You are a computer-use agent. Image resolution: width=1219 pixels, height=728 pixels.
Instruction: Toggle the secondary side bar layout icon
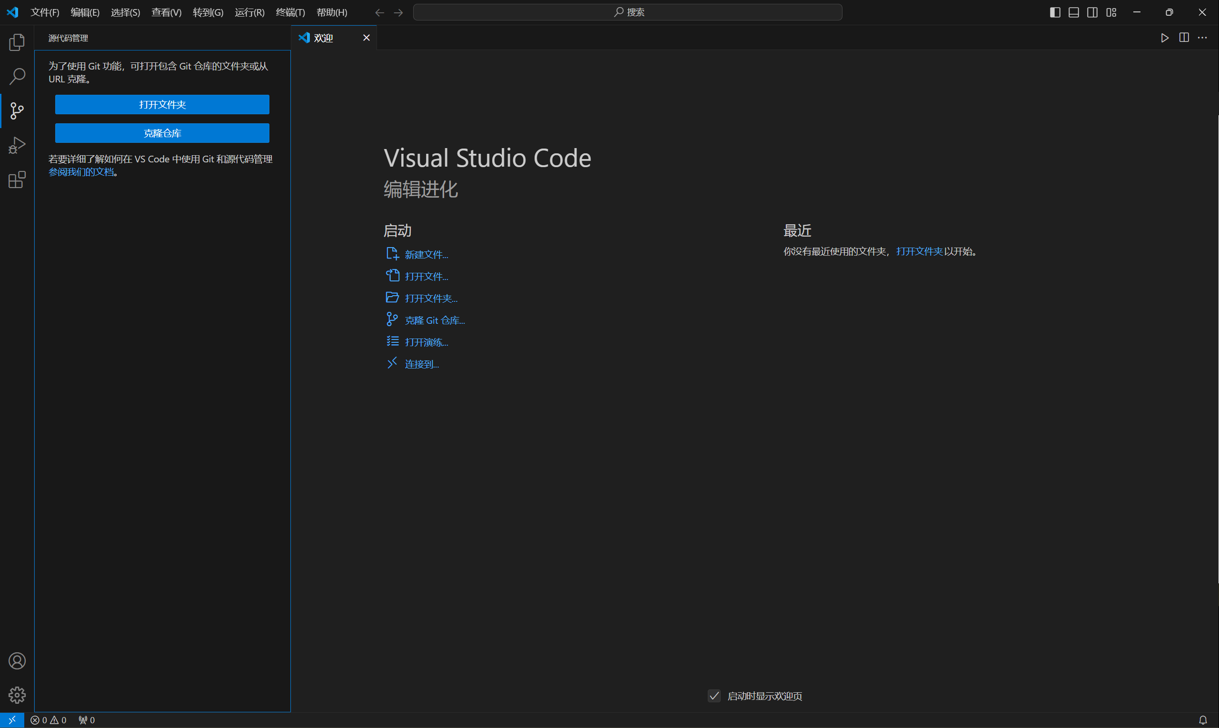coord(1092,12)
